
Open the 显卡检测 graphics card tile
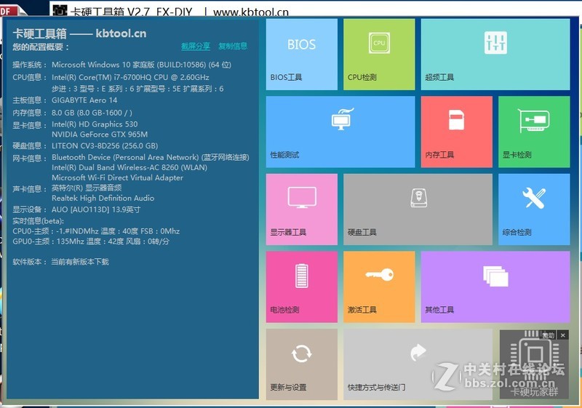point(534,132)
